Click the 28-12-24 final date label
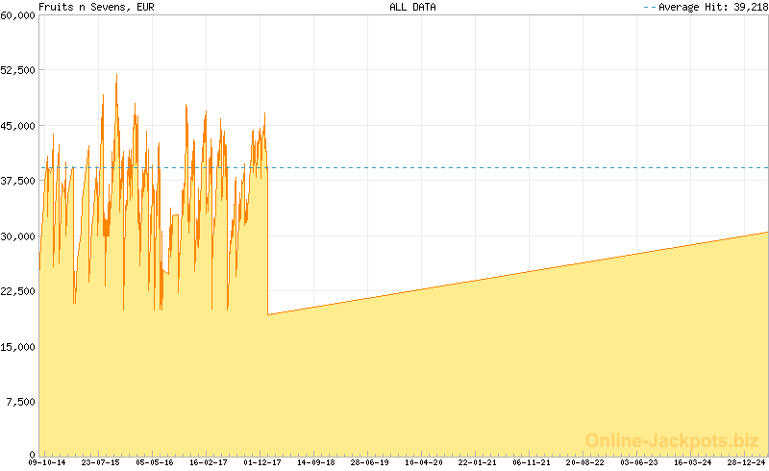Image resolution: width=769 pixels, height=471 pixels. [x=747, y=462]
